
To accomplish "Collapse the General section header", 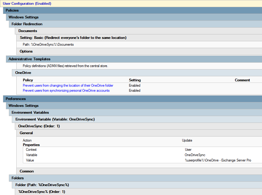I will click(x=26, y=133).
